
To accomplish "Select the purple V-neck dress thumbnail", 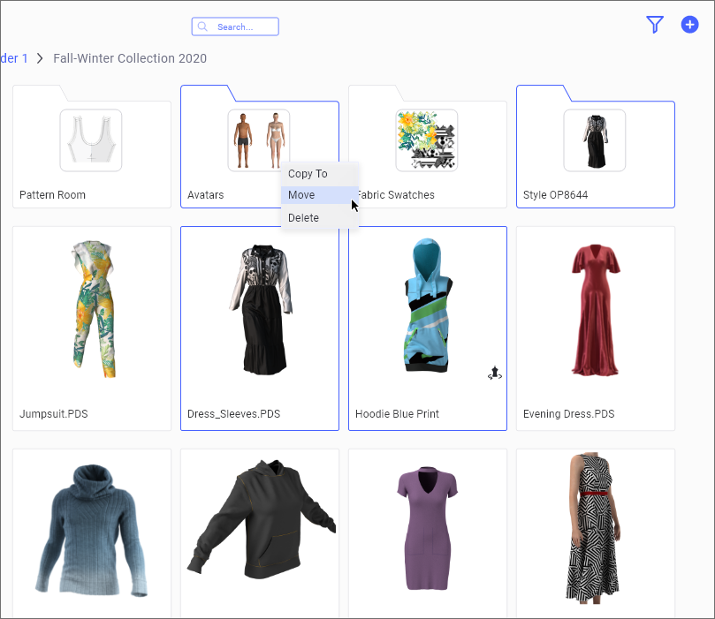I will tap(427, 528).
